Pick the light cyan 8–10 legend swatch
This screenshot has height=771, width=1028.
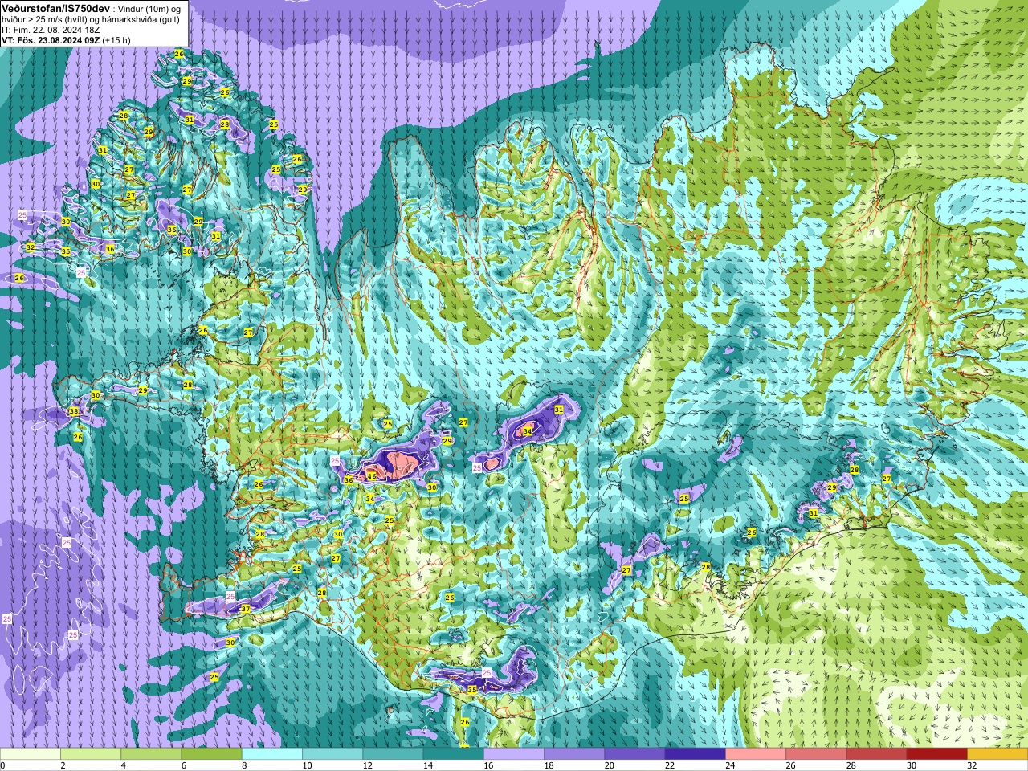[272, 754]
